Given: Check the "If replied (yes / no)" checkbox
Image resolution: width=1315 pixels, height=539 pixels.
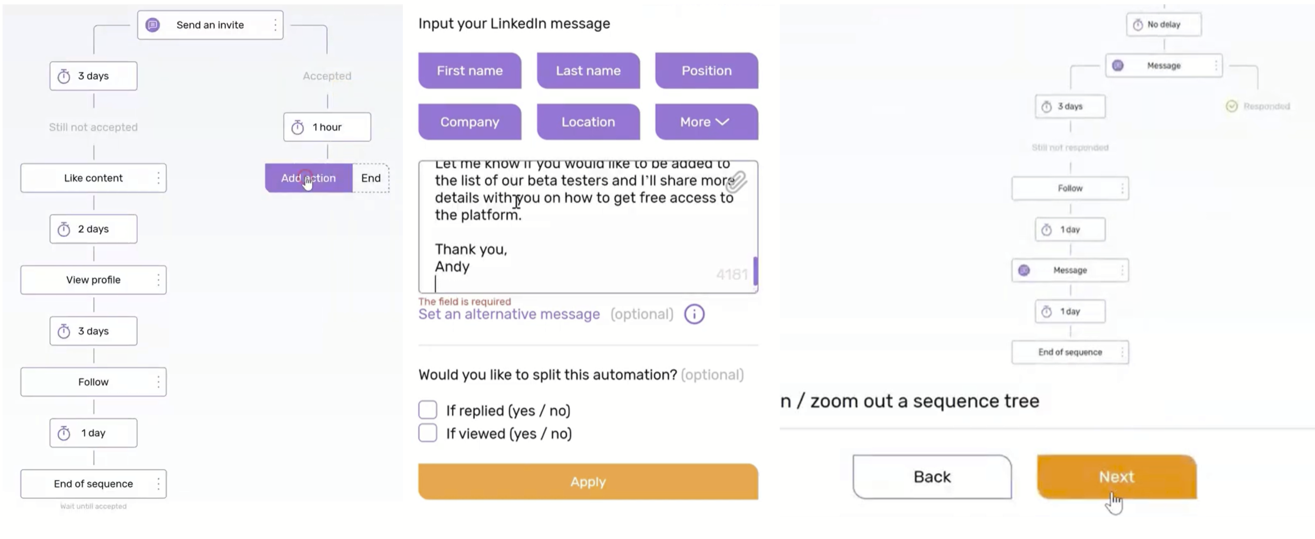Looking at the screenshot, I should (x=427, y=410).
